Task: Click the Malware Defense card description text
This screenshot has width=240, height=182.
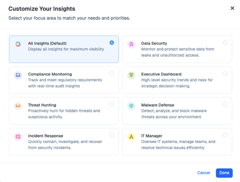Action: (174, 114)
